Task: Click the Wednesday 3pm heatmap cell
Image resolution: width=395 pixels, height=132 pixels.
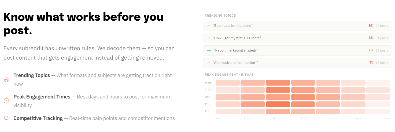Action: [303, 97]
